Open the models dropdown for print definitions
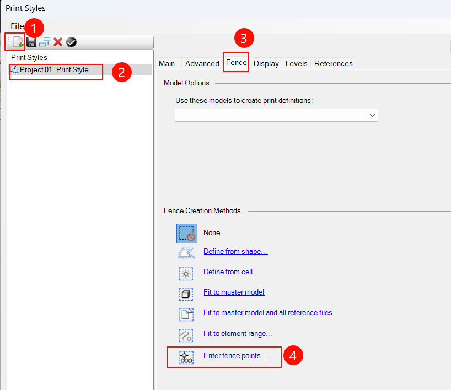The height and width of the screenshot is (390, 451). click(276, 115)
